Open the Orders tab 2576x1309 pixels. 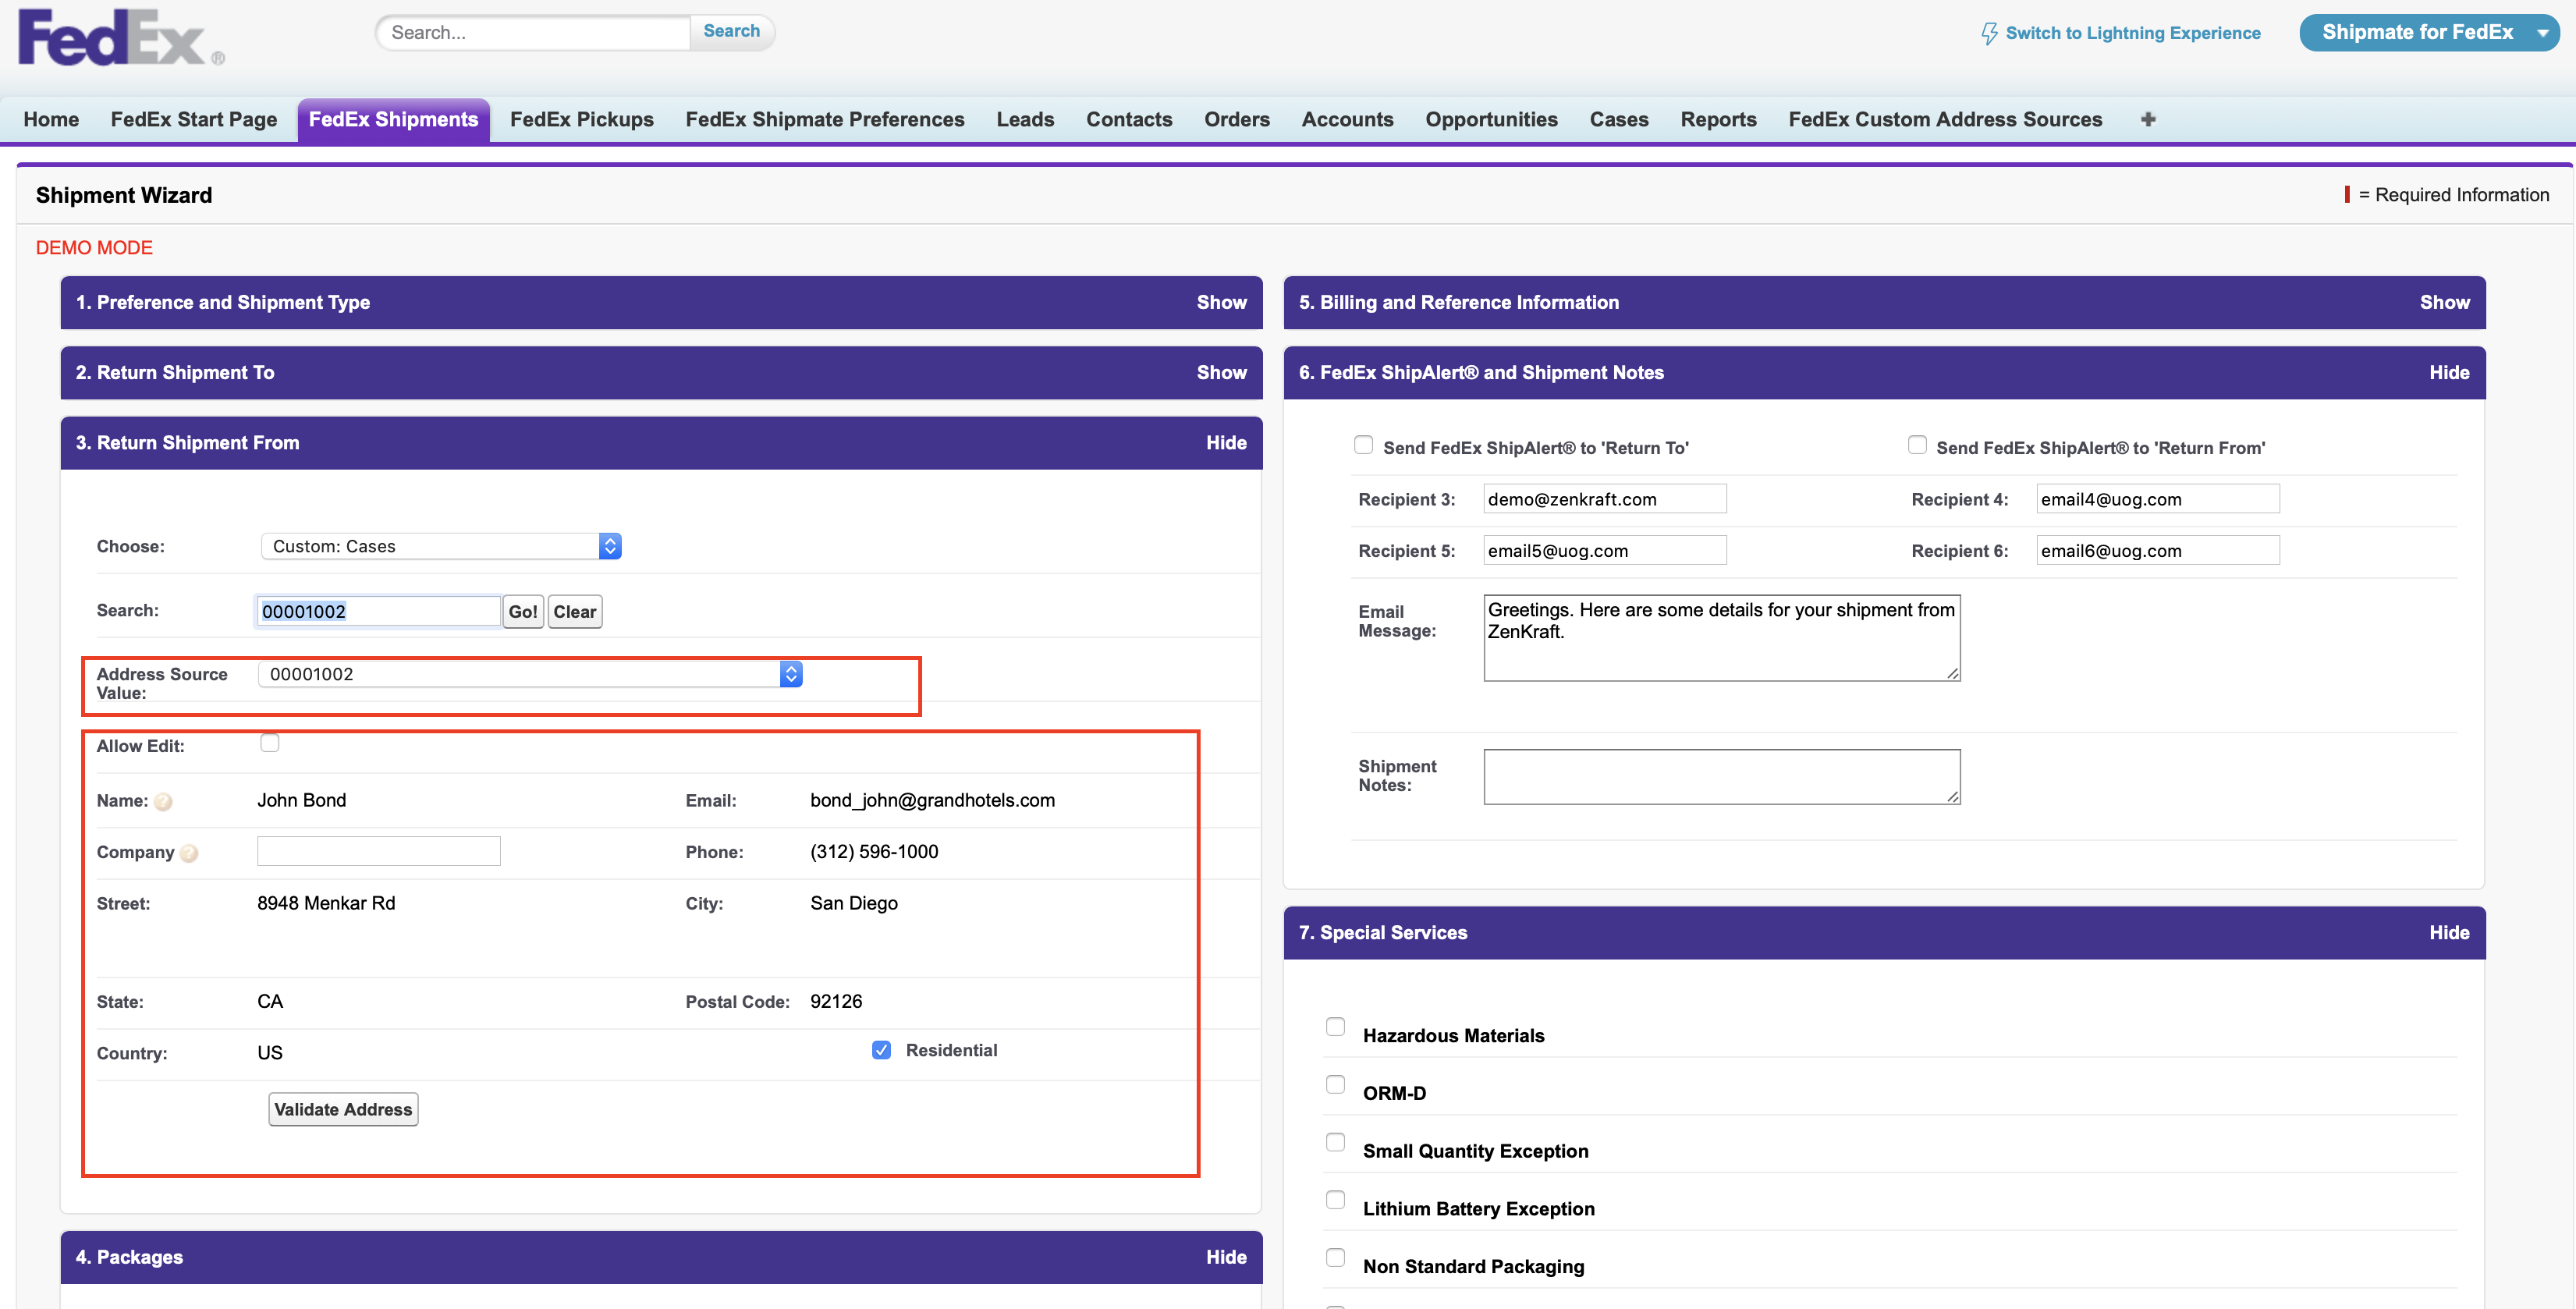pos(1237,119)
